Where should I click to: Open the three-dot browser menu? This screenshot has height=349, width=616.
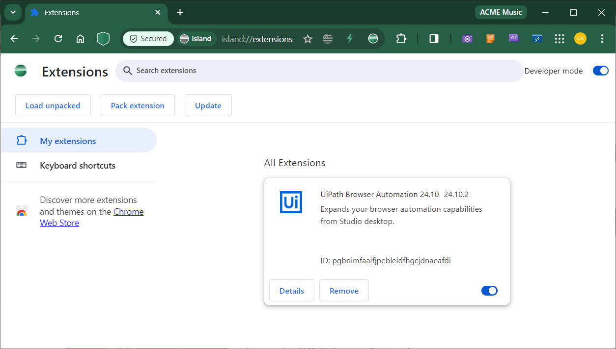coord(602,38)
